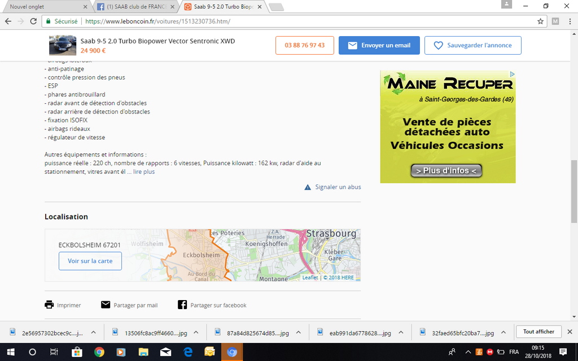This screenshot has height=361, width=578.
Task: Expand options for 32faed65bfc20ba7 download
Action: [x=503, y=332]
